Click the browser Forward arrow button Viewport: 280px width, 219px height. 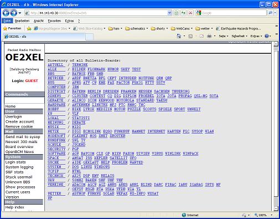(x=14, y=13)
